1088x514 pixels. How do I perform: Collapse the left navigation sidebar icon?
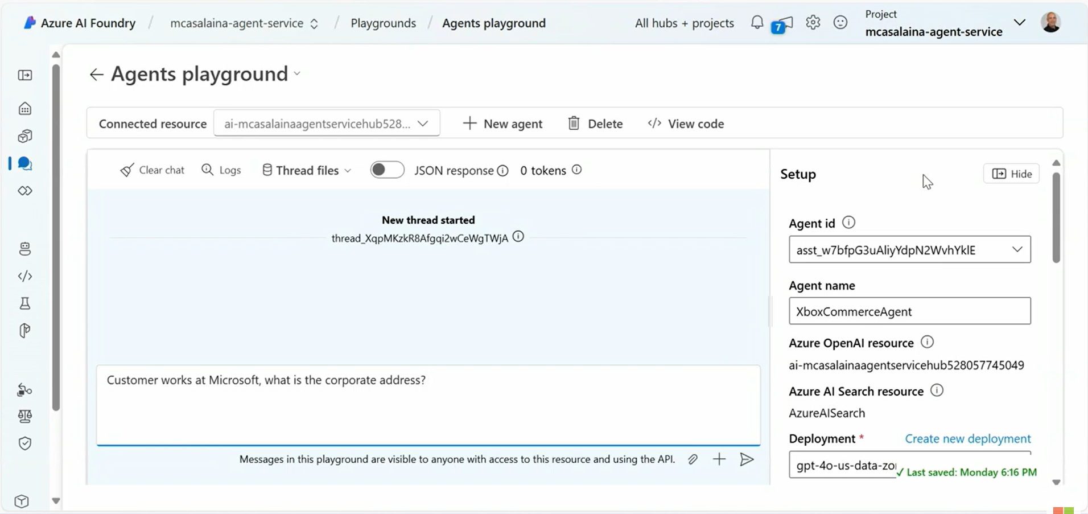pos(25,75)
